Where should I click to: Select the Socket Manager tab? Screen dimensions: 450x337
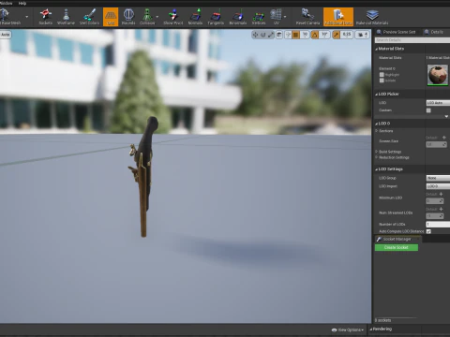(397, 239)
